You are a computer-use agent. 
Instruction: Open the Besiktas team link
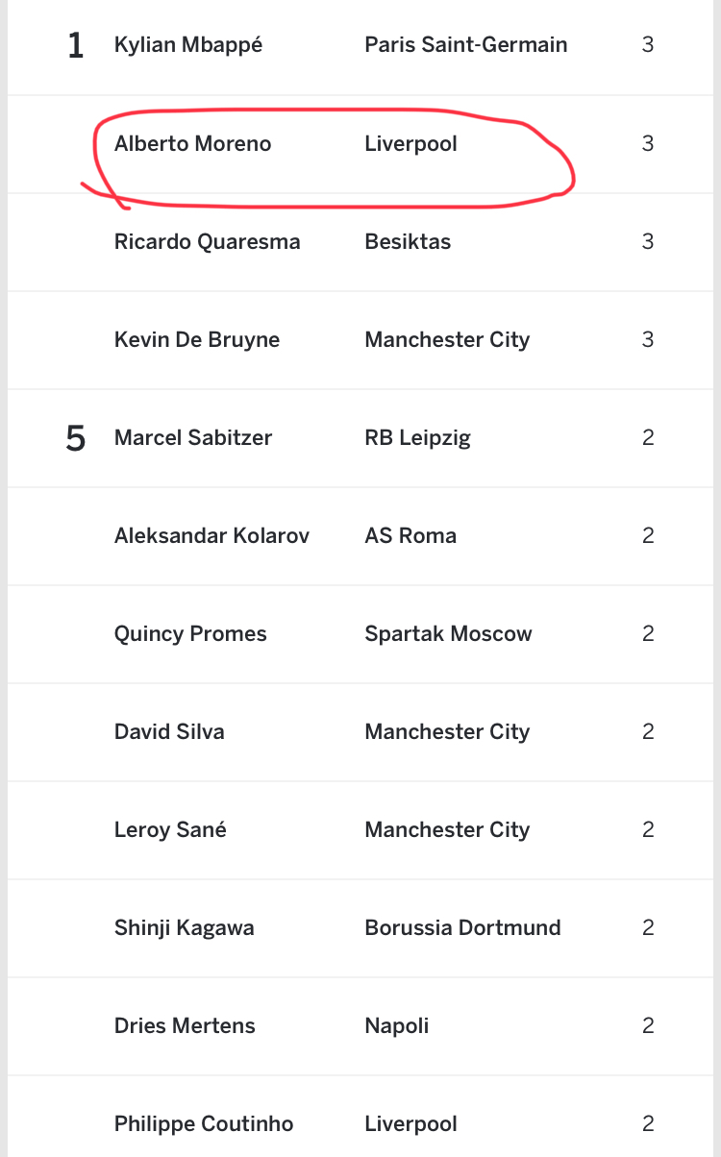click(408, 242)
